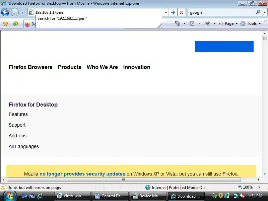268x201 pixels.
Task: Open the Windows Start orb
Action: 10,196
